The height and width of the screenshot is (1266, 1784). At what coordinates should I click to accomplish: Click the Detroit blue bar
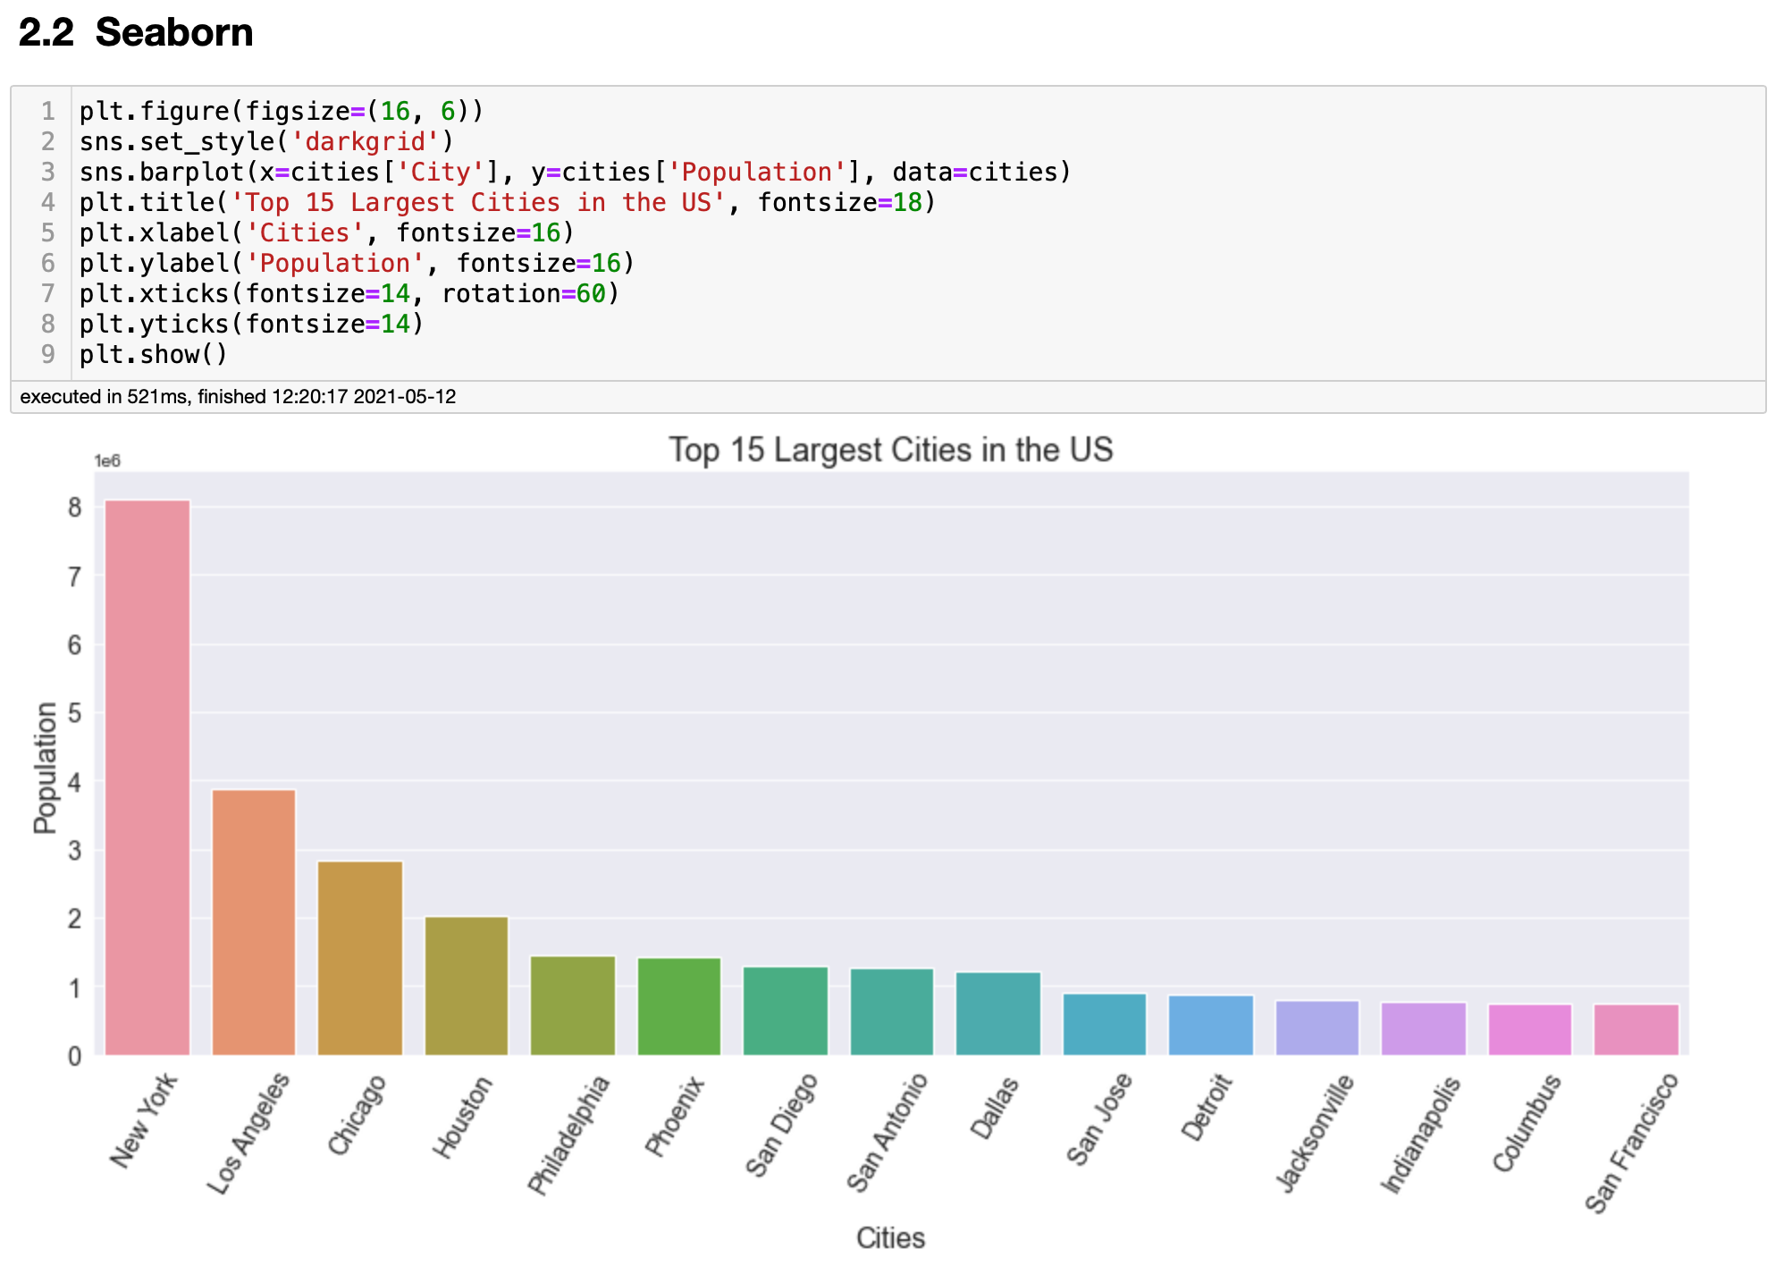(1211, 1025)
